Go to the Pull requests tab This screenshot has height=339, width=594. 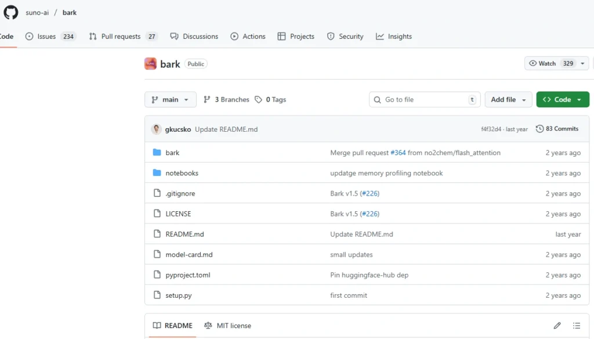[123, 37]
